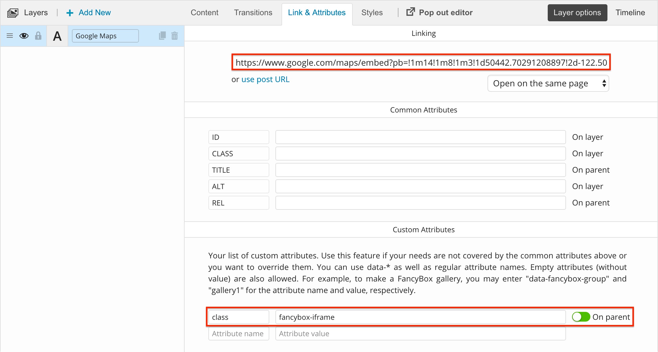Click the ALT attribute value field
This screenshot has width=658, height=352.
[x=420, y=186]
